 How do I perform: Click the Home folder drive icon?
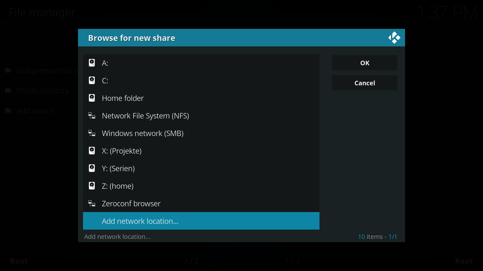point(92,98)
